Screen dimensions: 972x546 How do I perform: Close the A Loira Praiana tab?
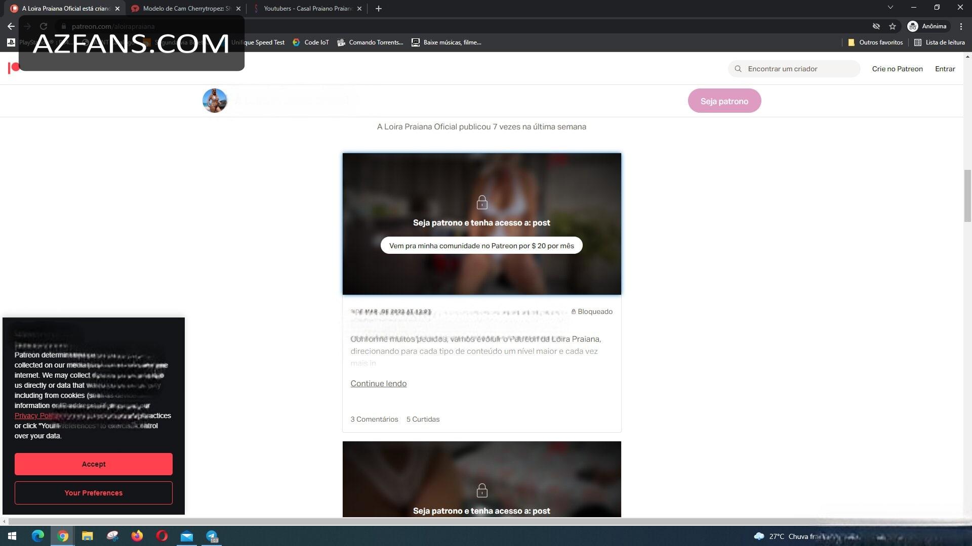(x=117, y=9)
